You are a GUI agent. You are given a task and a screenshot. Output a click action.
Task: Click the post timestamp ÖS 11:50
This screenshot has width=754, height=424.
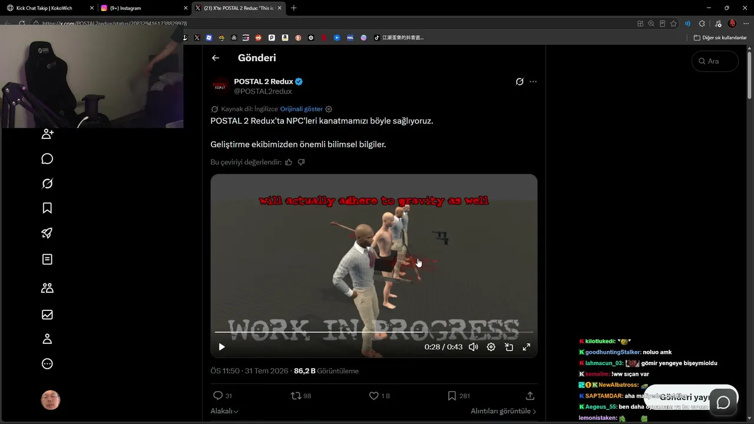[249, 371]
